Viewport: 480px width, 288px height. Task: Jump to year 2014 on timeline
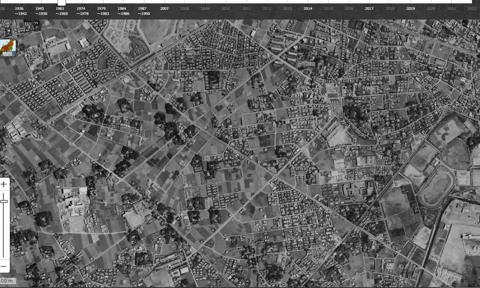[x=307, y=8]
